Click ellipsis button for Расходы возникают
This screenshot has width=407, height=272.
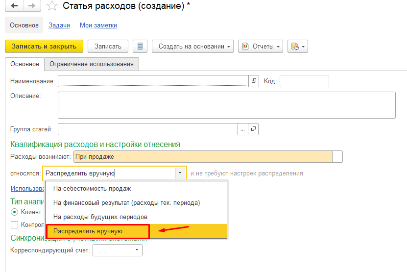click(337, 157)
